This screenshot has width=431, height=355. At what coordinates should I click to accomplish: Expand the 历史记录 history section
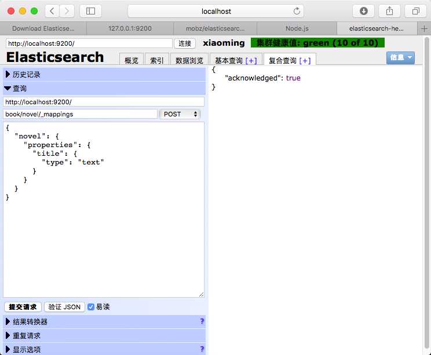(x=104, y=74)
